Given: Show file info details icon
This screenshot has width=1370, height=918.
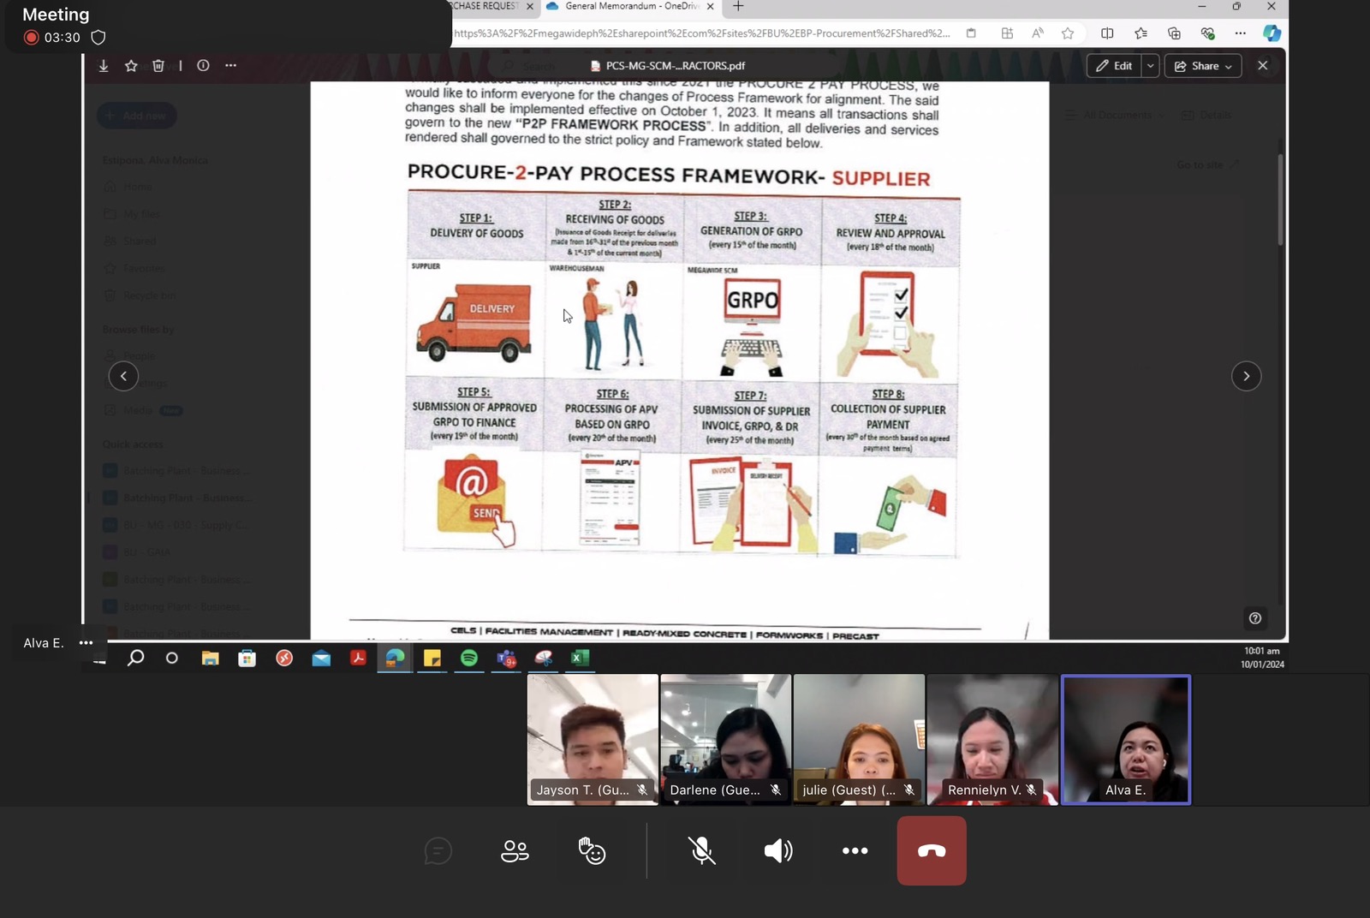Looking at the screenshot, I should [x=203, y=66].
